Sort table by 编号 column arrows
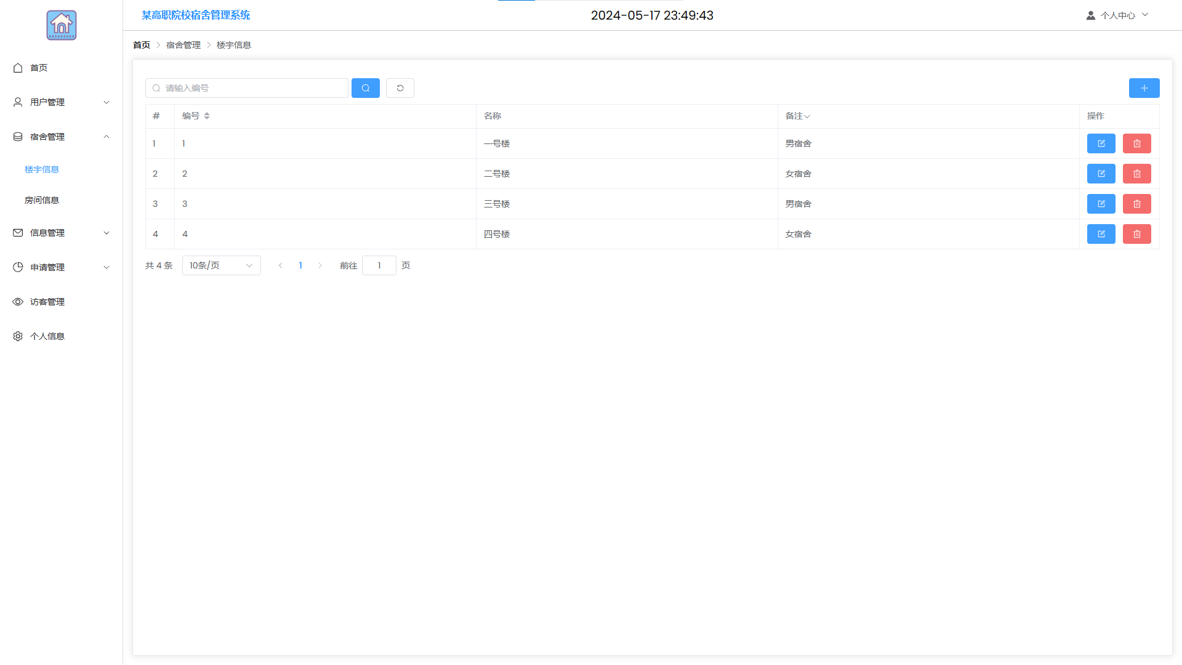This screenshot has width=1182, height=665. (x=207, y=116)
